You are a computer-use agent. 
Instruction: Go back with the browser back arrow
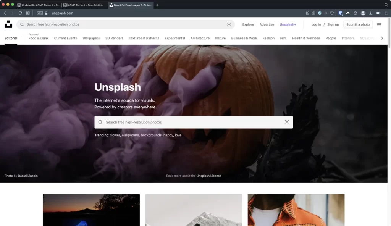5,13
